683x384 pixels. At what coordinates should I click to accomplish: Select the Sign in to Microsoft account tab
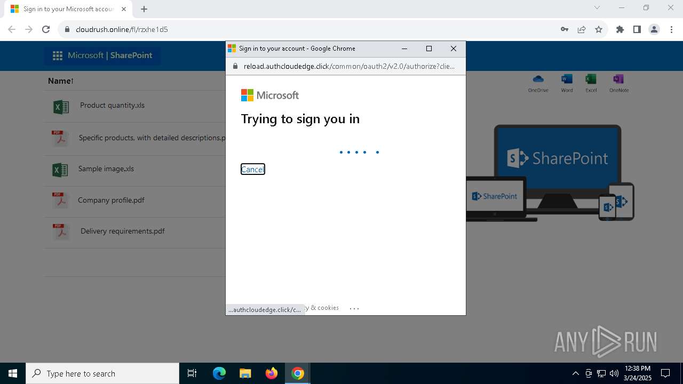(67, 9)
